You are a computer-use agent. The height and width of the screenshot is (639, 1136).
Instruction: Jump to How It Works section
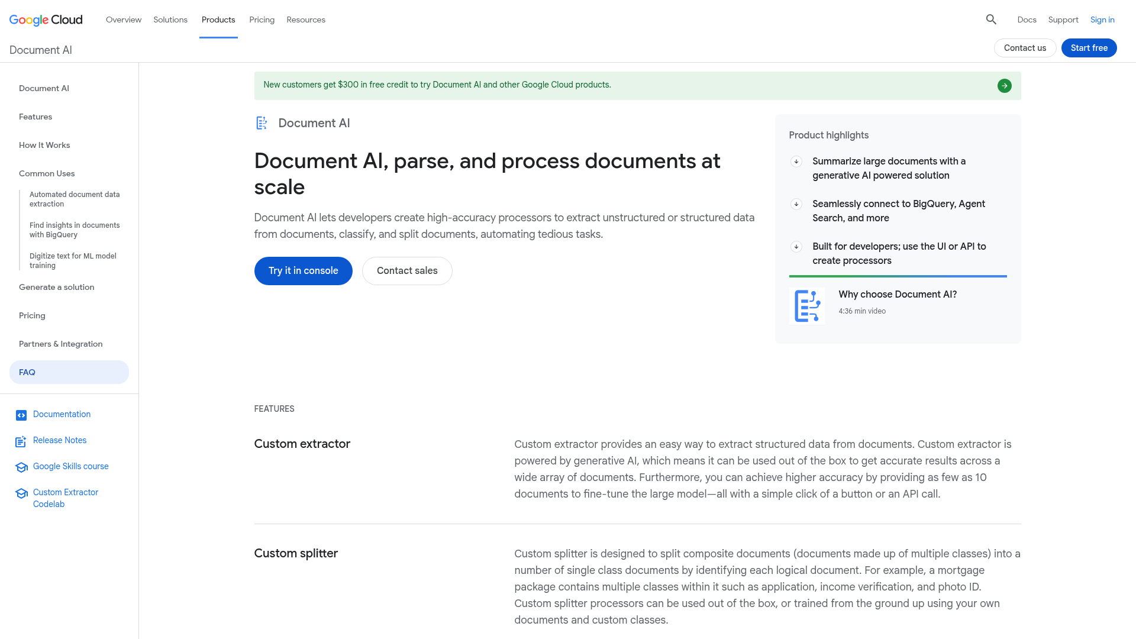tap(44, 145)
